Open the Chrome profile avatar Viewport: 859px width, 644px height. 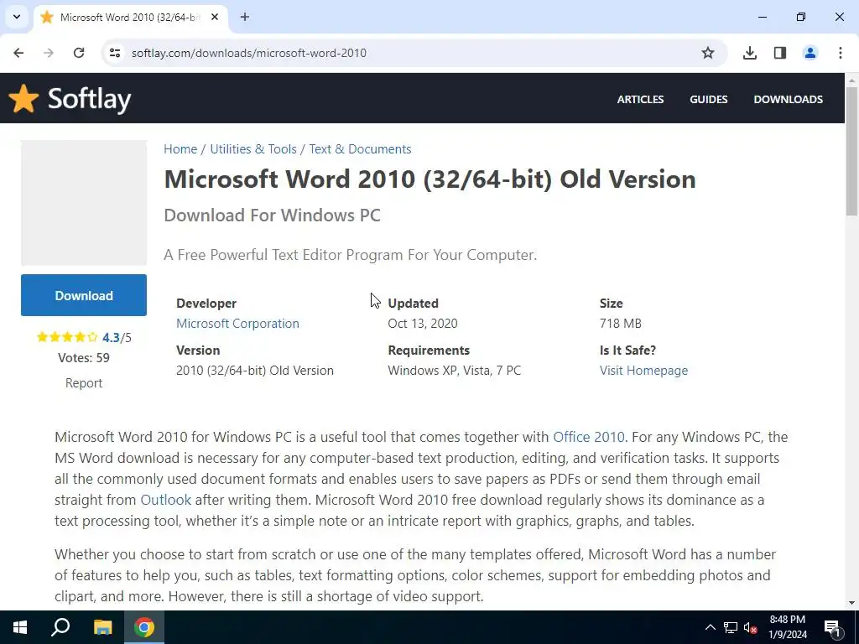[x=810, y=53]
